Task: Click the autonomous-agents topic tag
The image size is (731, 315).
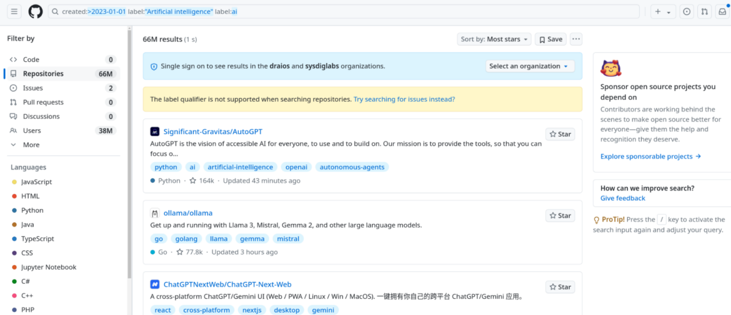Action: (x=352, y=167)
